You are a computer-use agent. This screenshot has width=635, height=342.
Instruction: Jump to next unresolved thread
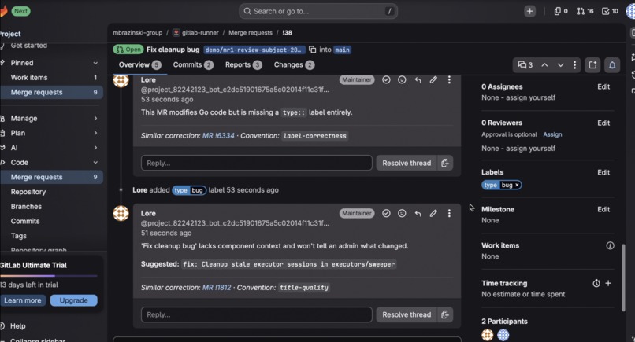click(560, 65)
